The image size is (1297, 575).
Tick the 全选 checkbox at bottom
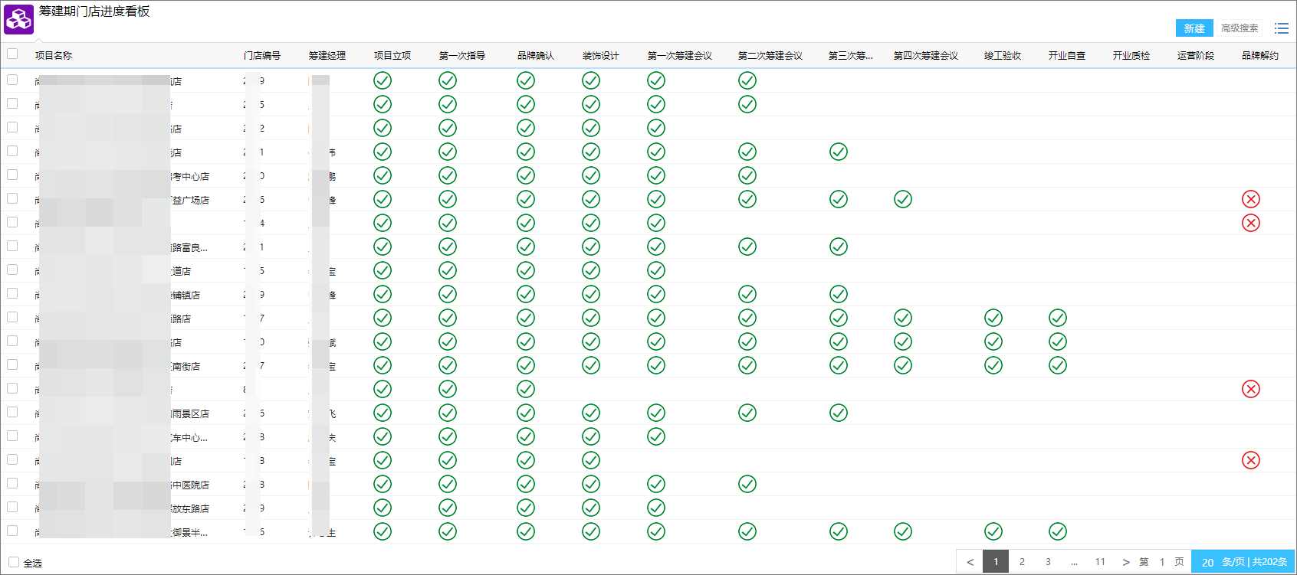(14, 562)
